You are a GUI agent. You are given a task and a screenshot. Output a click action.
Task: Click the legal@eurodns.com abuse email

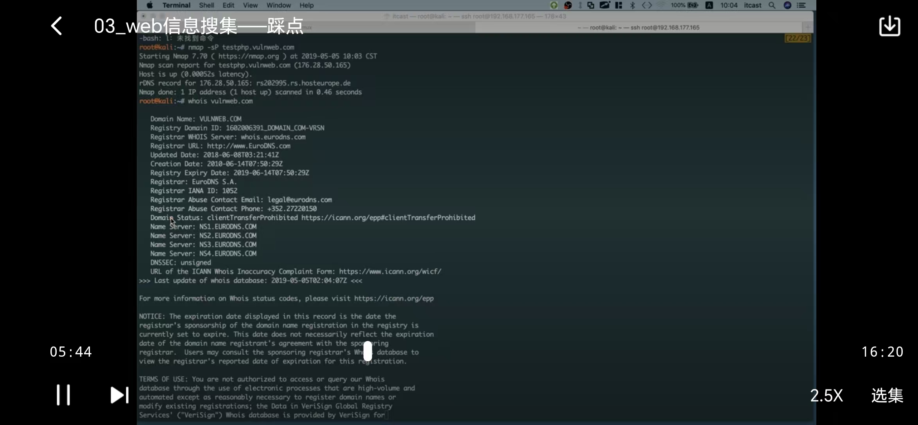(299, 200)
